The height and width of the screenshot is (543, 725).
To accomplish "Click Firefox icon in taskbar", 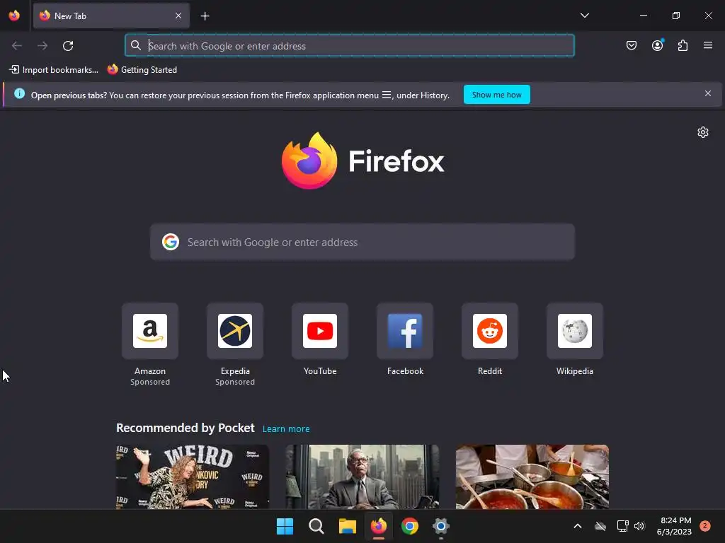I will coord(379,526).
